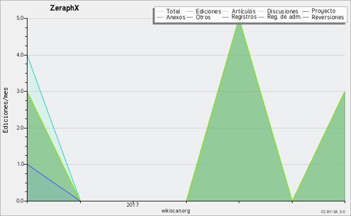Click the 2.0 y-axis value
This screenshot has height=216, width=351.
pos(20,128)
